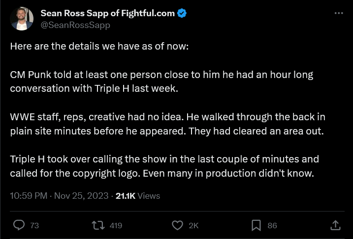Click the 73 replies count
Screen dimensions: 353x239
(x=34, y=226)
